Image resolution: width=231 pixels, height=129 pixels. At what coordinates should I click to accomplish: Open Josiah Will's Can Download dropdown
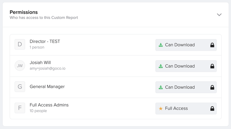coord(186,66)
